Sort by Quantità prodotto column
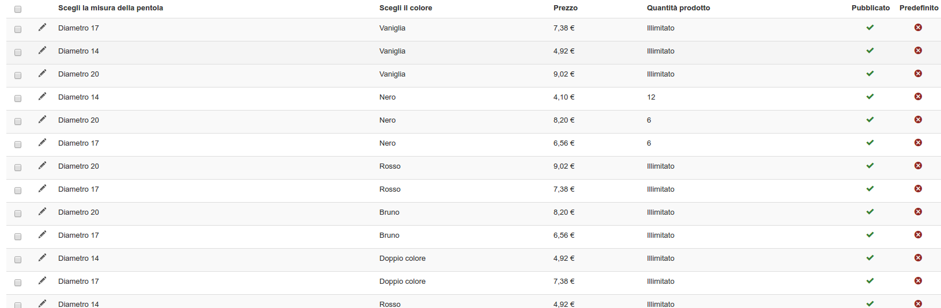 click(678, 8)
